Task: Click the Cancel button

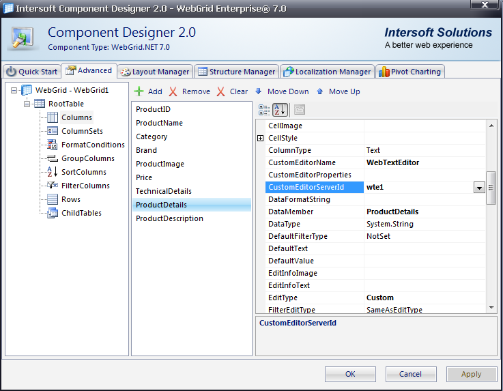Action: pyautogui.click(x=410, y=374)
